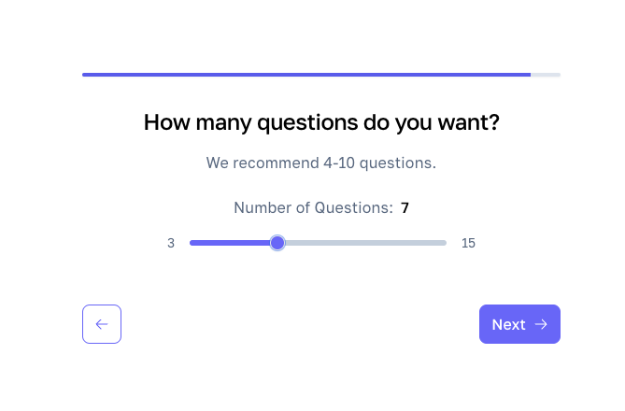Click the current value number 7
This screenshot has width=625, height=411.
(x=405, y=208)
